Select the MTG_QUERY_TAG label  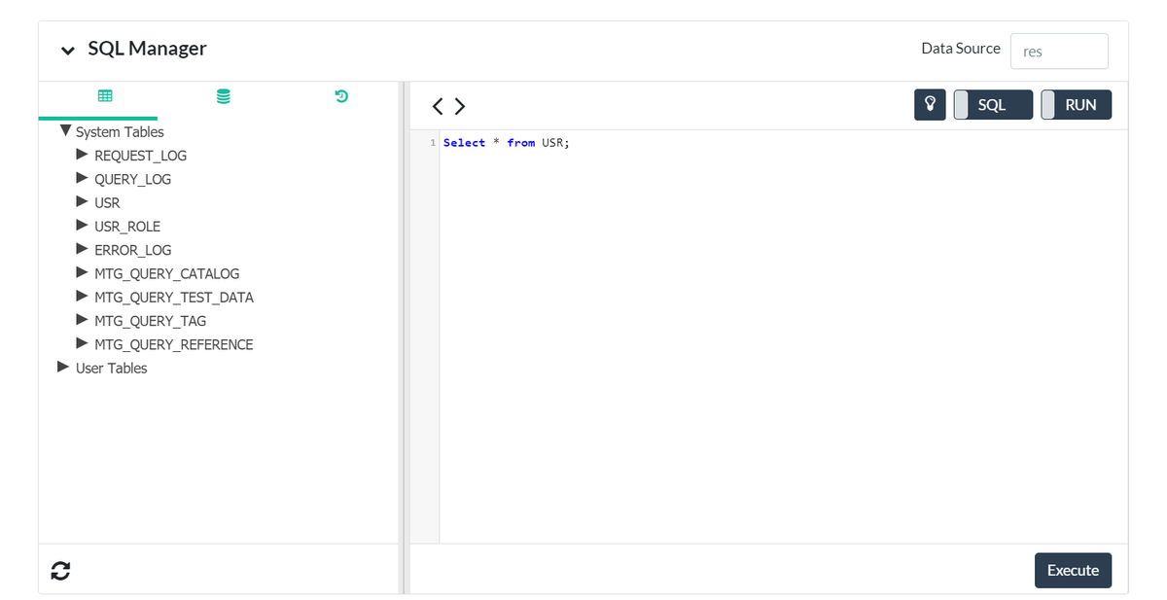tap(150, 321)
